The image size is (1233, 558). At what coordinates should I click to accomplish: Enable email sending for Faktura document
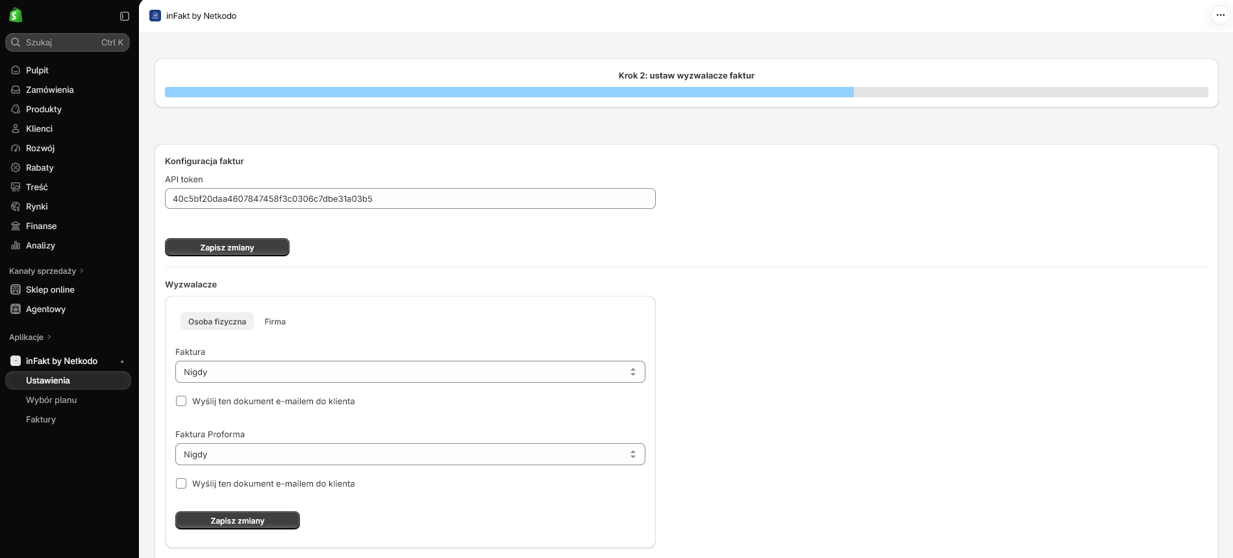point(181,401)
